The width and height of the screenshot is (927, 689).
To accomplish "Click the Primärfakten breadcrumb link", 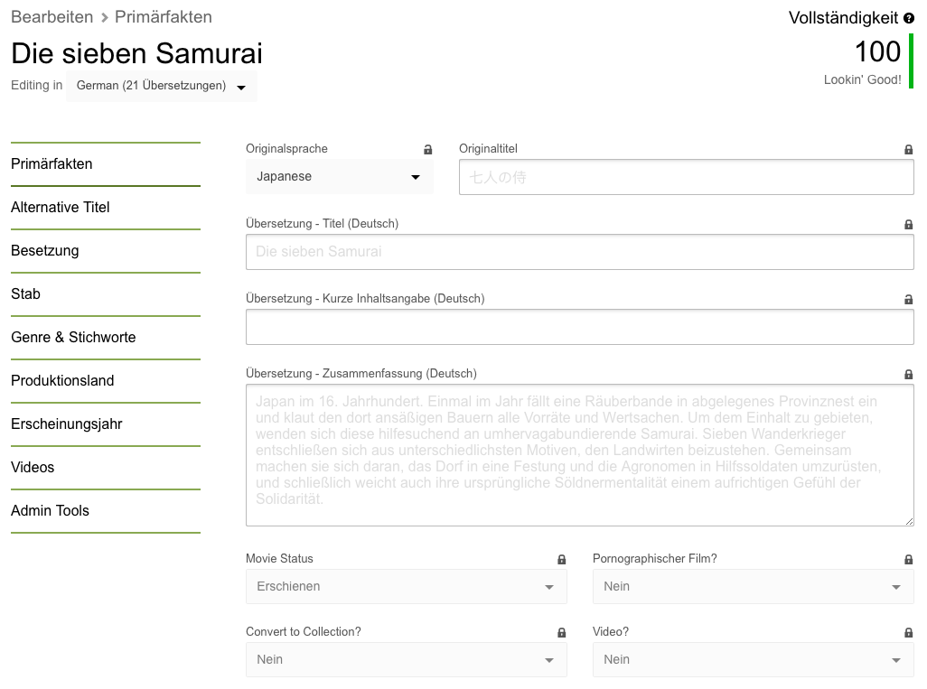I will [x=164, y=17].
